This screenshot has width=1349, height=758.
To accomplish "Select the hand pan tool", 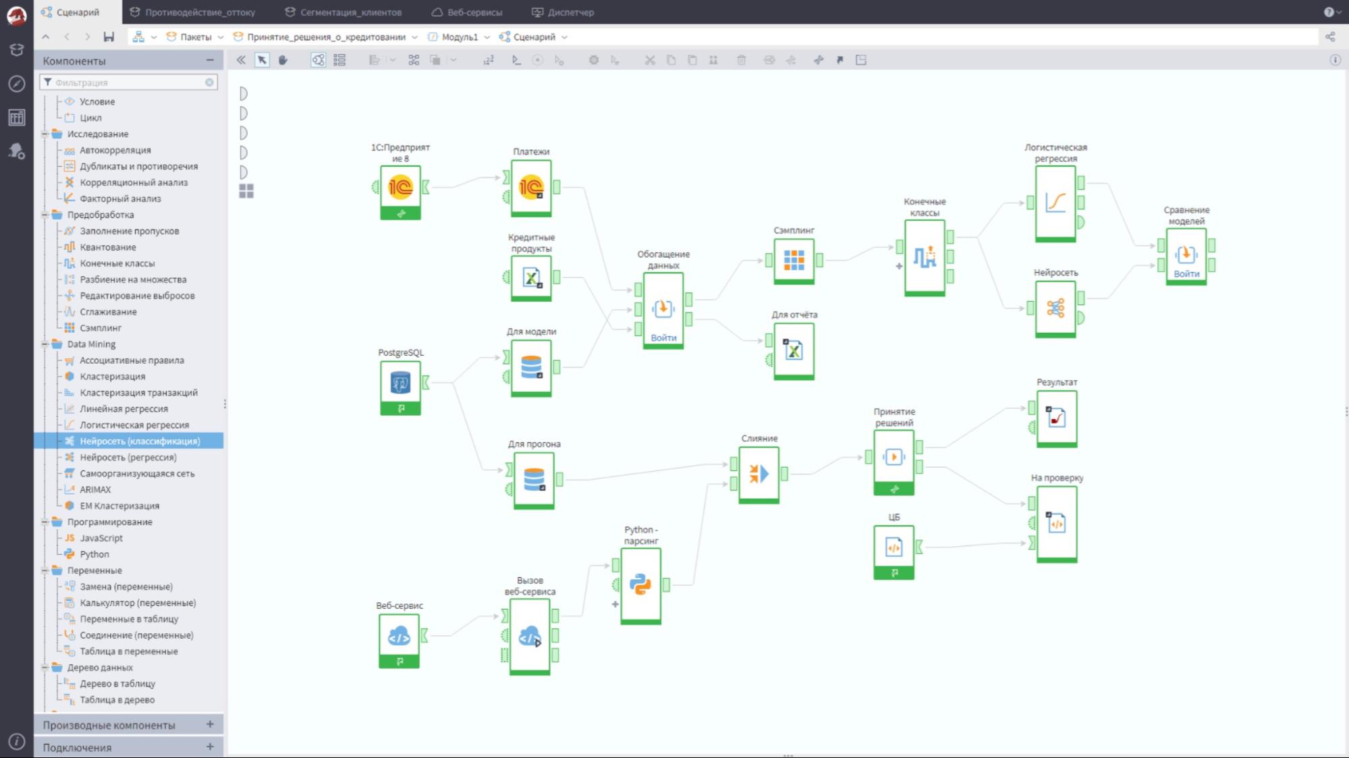I will pos(283,60).
